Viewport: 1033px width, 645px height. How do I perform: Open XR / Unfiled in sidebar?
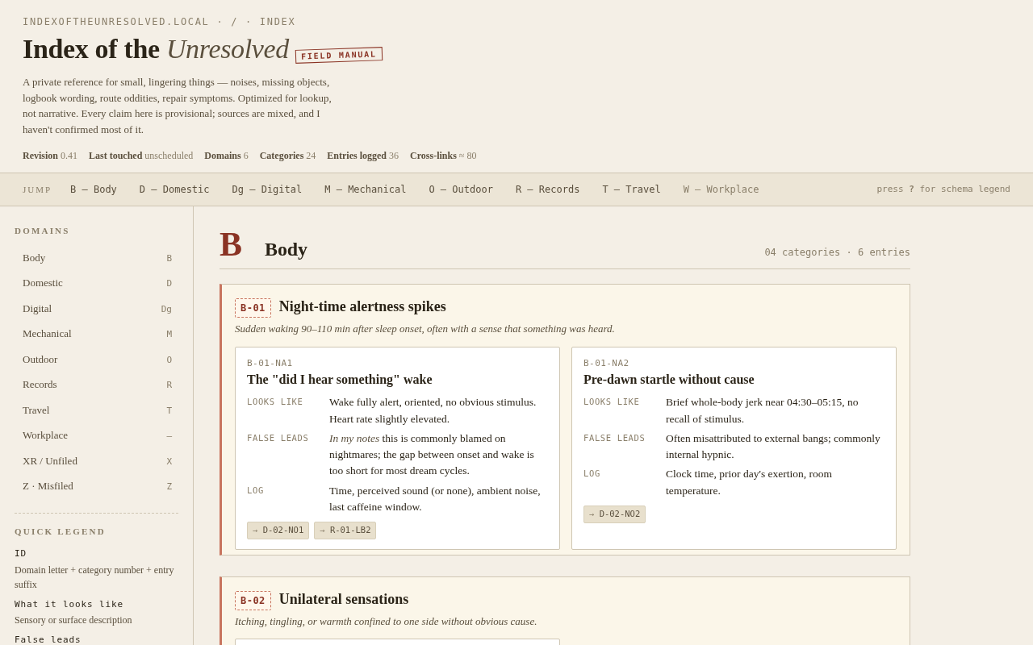click(x=97, y=461)
